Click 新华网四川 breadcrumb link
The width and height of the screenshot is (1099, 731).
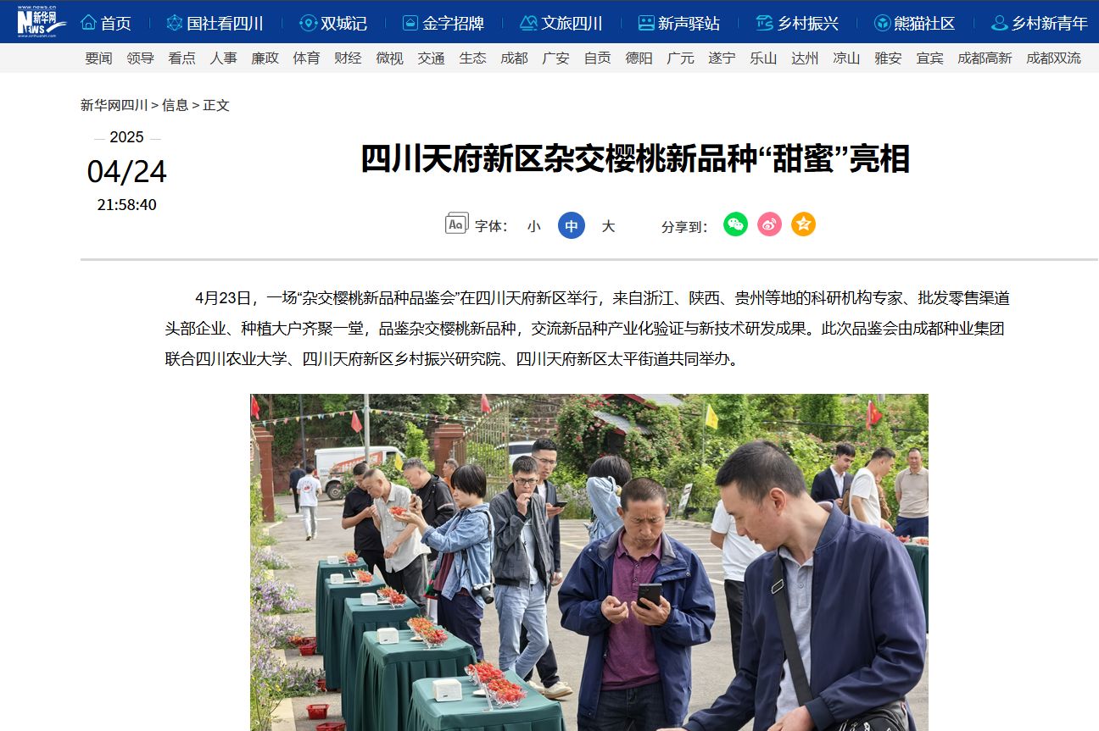(114, 105)
